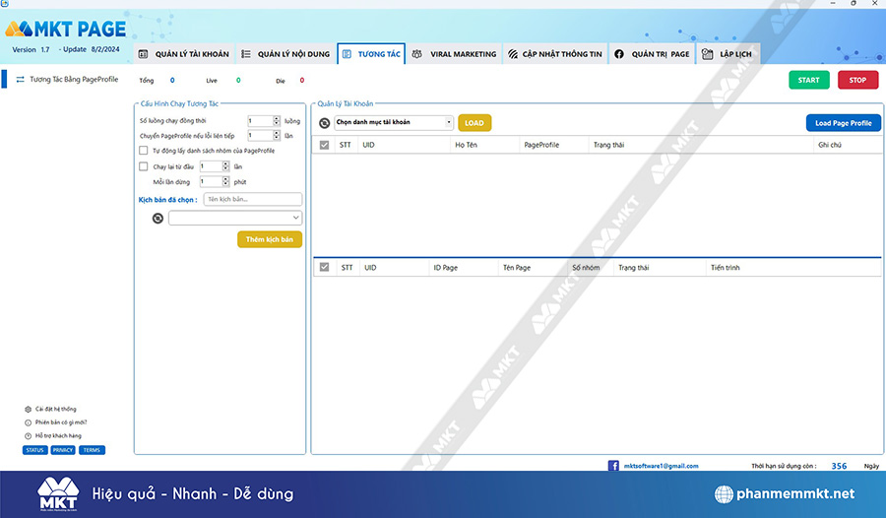Screen dimensions: 886x518
Task: Click the refresh icon beside account category dropdown
Action: (324, 123)
